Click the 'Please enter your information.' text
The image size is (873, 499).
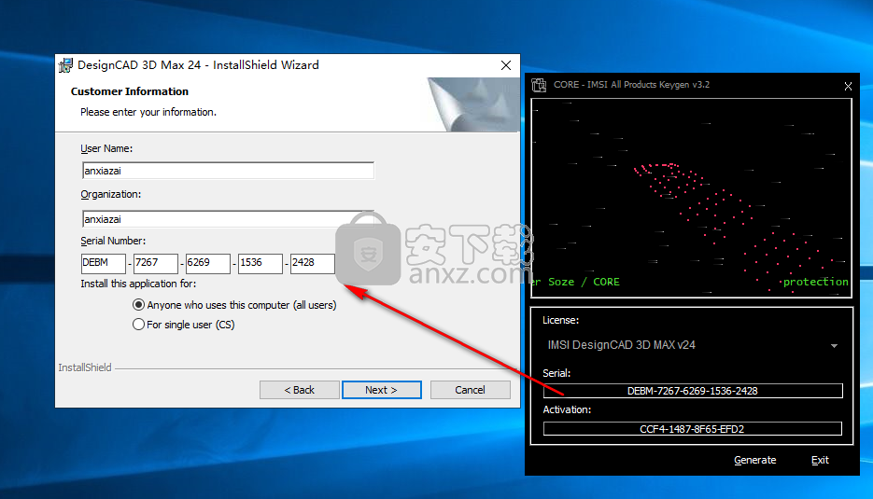(148, 112)
